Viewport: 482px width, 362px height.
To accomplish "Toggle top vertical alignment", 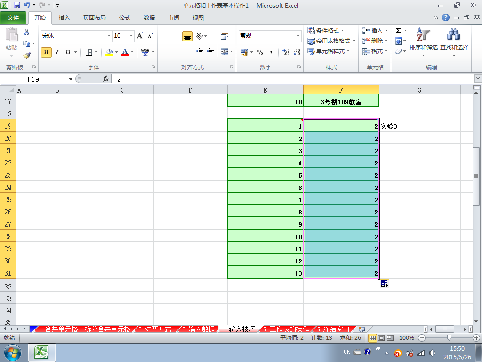I will point(166,36).
